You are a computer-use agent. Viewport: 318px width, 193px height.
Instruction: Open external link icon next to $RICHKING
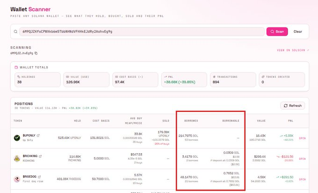click(x=40, y=156)
